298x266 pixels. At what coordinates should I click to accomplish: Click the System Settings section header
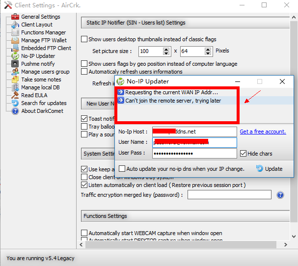(98, 154)
